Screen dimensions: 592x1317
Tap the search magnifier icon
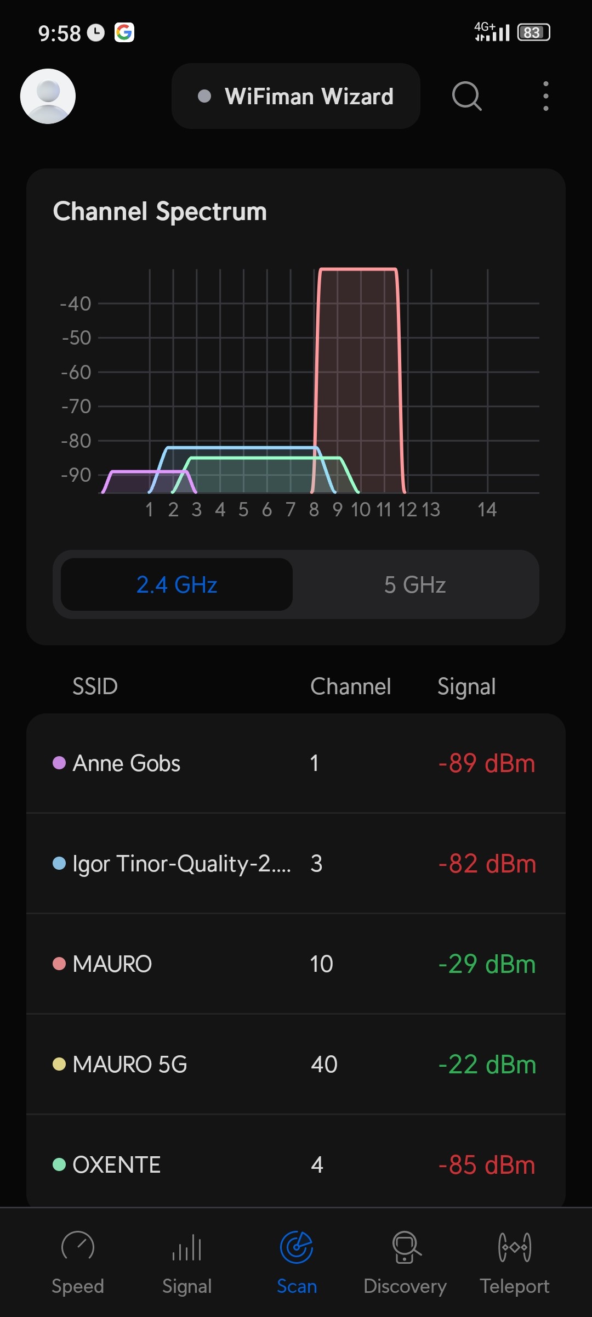pyautogui.click(x=466, y=96)
